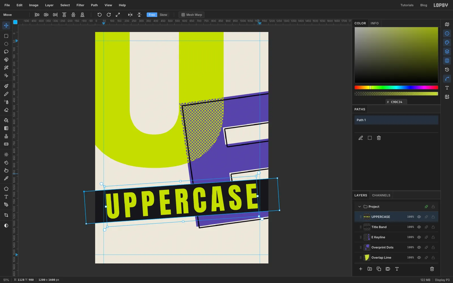453x283 pixels.
Task: Open the Filter menu
Action: (80, 5)
